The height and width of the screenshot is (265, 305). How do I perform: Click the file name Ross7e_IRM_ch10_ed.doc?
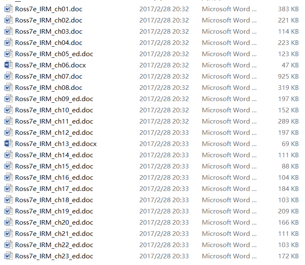(54, 110)
